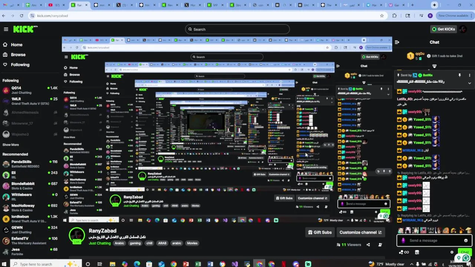Open offline channel AhmedNemesis
The width and height of the screenshot is (475, 267).
30,112
